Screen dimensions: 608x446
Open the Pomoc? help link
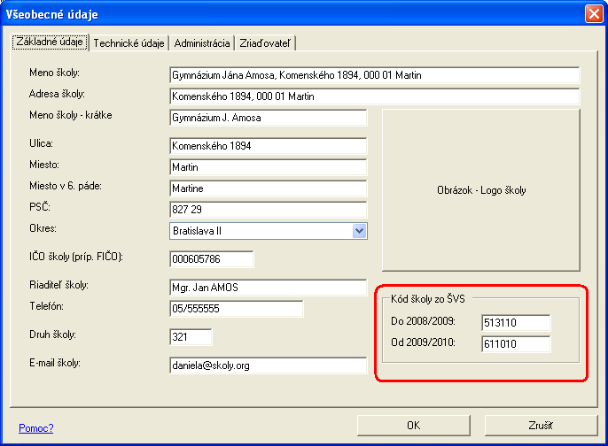click(36, 427)
